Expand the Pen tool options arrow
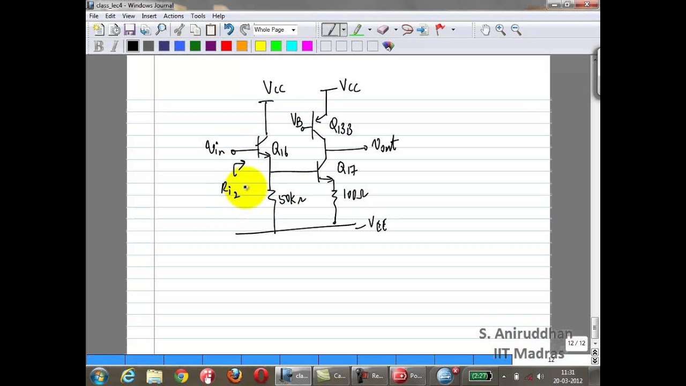Screen dimensions: 686x386 (x=343, y=30)
